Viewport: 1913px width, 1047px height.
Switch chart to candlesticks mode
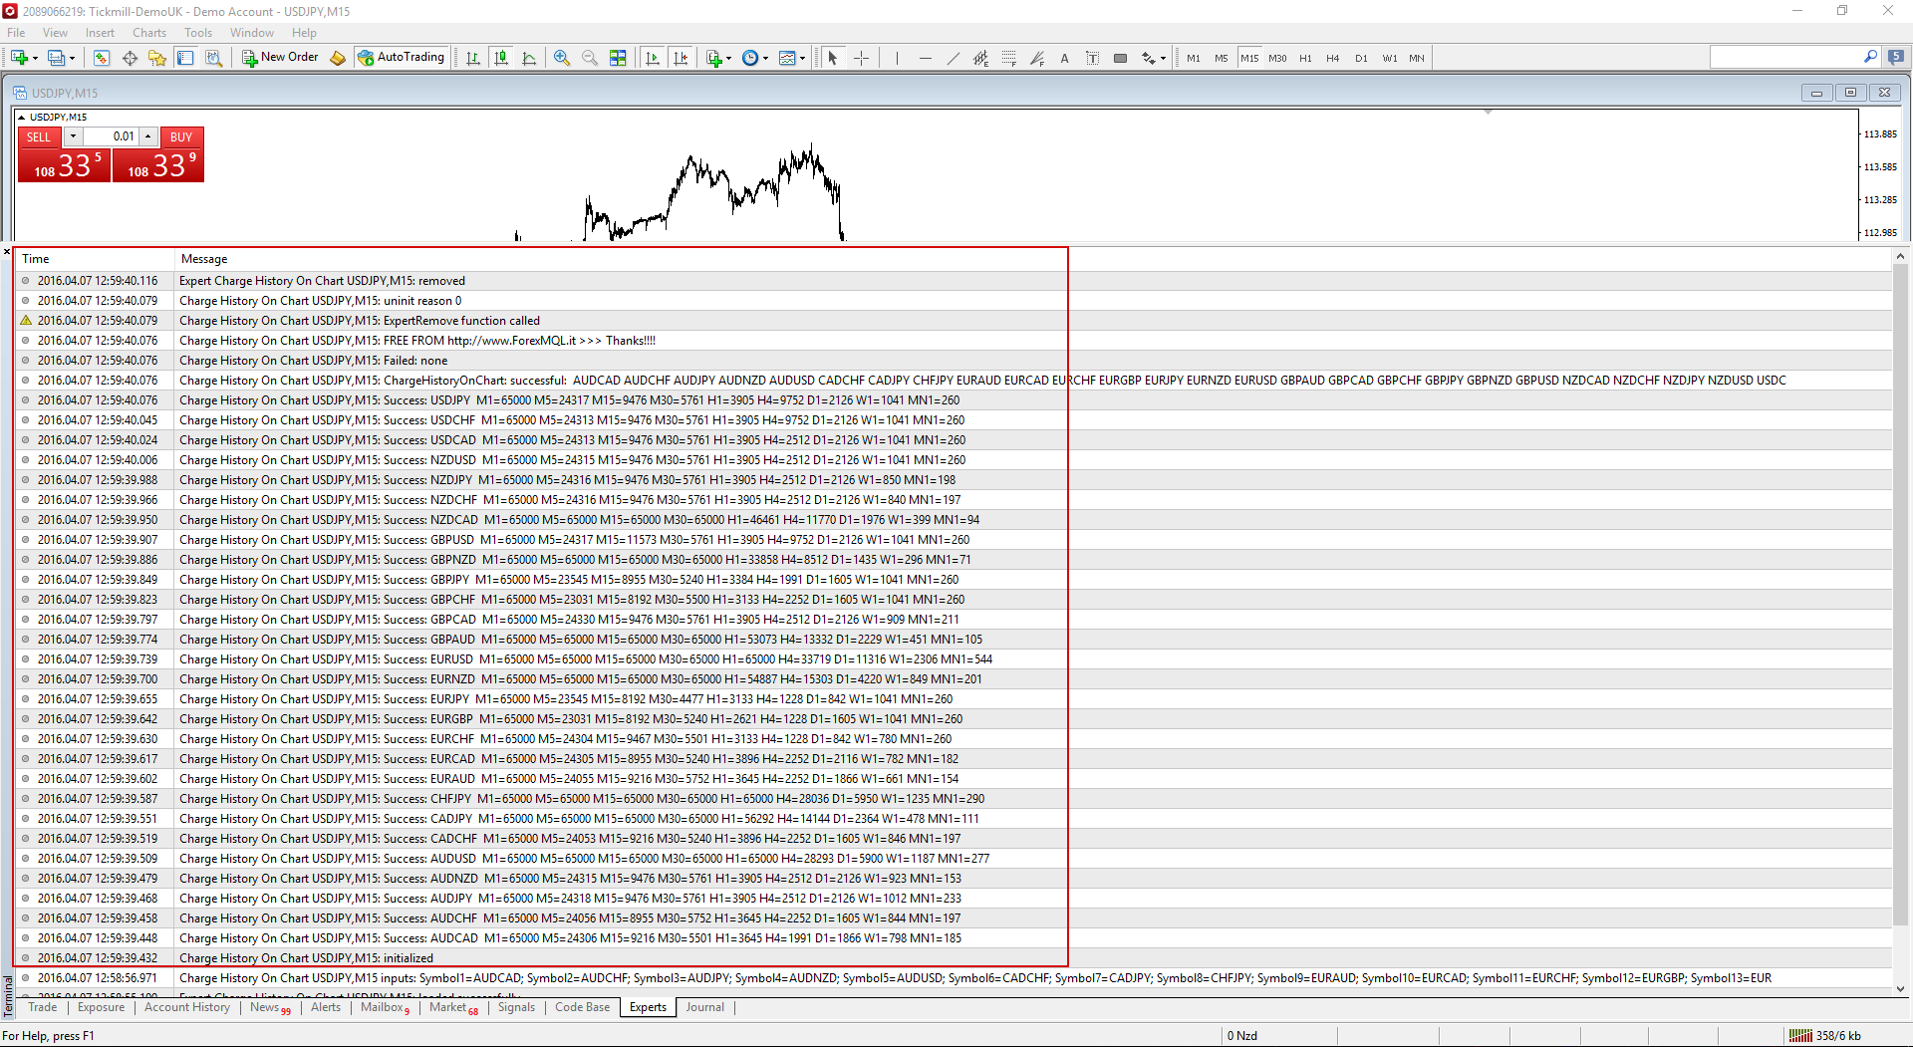click(x=501, y=58)
